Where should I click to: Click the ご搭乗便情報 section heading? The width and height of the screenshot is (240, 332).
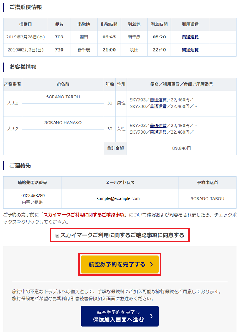(25, 7)
